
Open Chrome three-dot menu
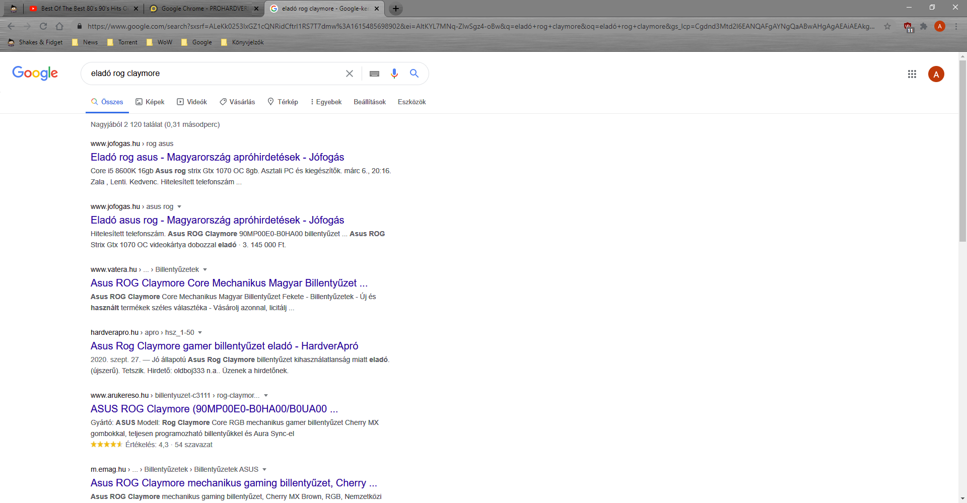[956, 26]
